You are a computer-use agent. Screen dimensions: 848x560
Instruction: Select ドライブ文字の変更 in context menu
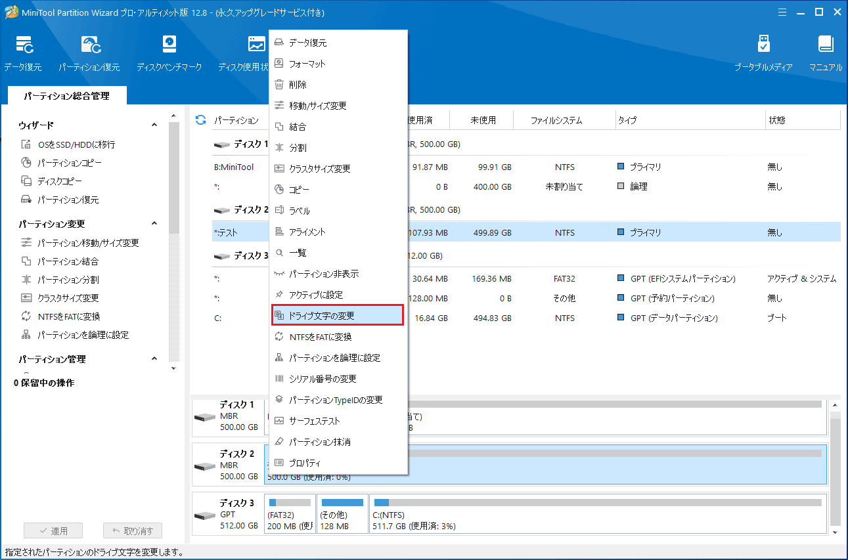338,316
